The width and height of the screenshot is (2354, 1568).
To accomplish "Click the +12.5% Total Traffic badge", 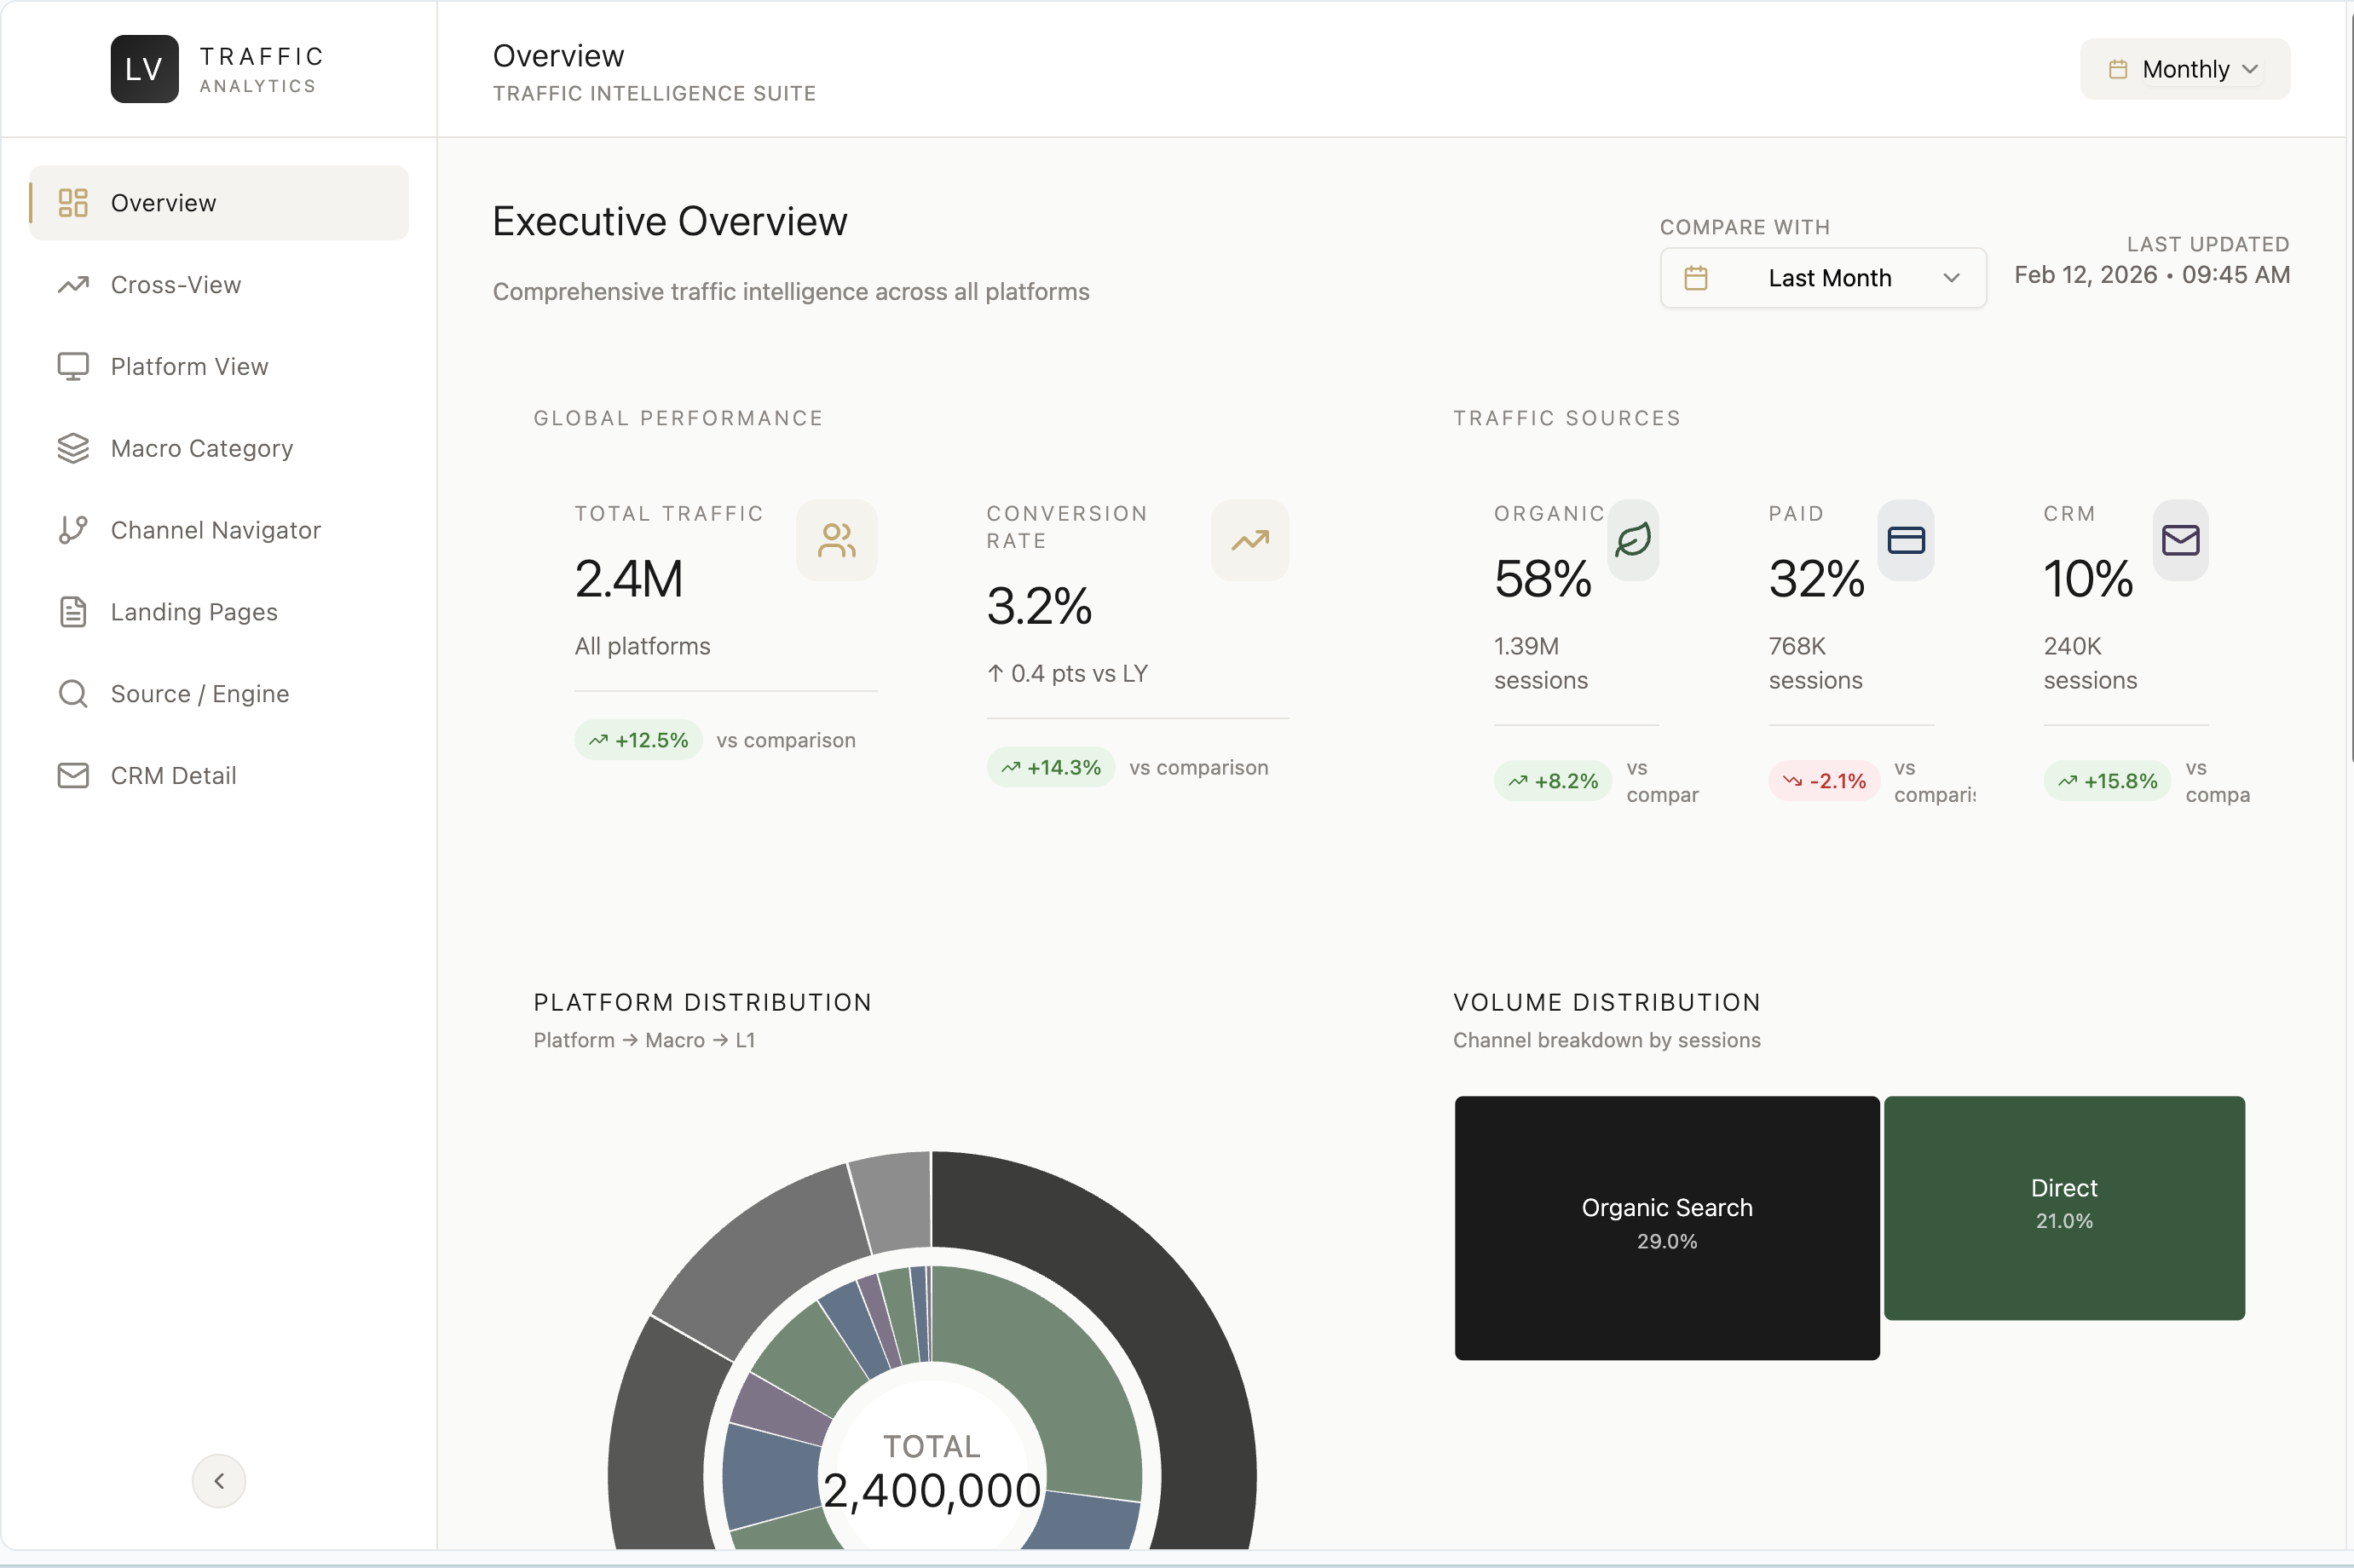I will tap(638, 741).
